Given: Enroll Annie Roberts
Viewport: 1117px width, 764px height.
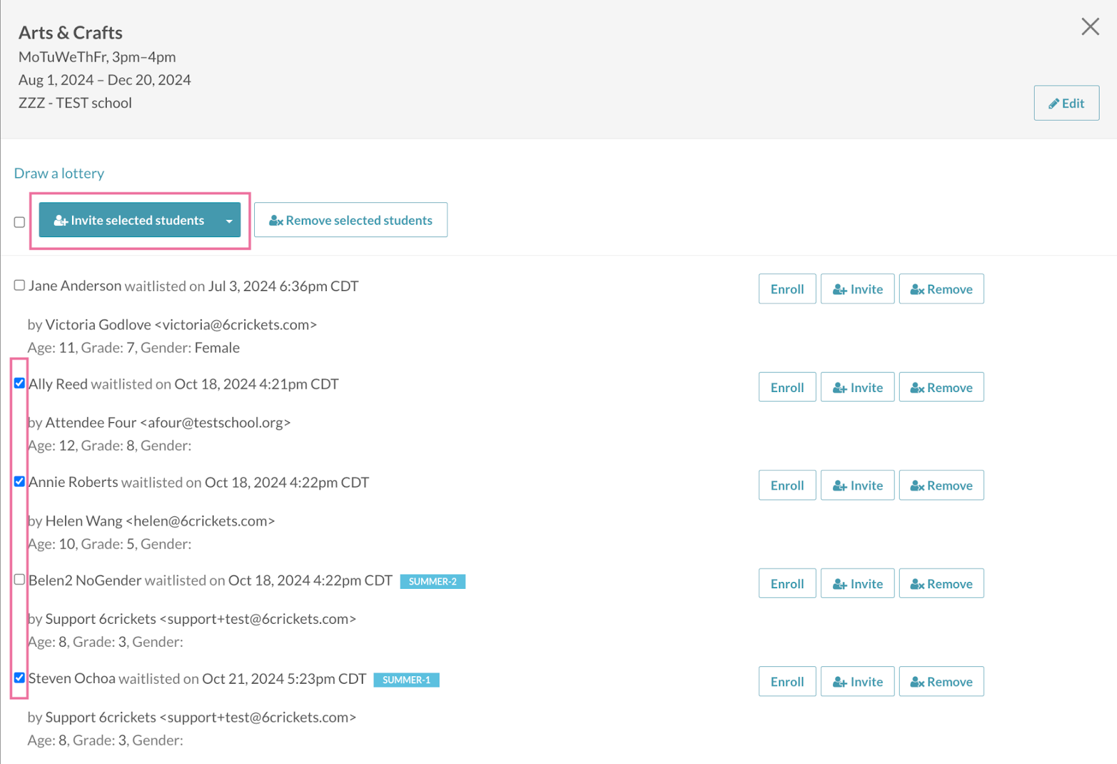Looking at the screenshot, I should click(787, 485).
